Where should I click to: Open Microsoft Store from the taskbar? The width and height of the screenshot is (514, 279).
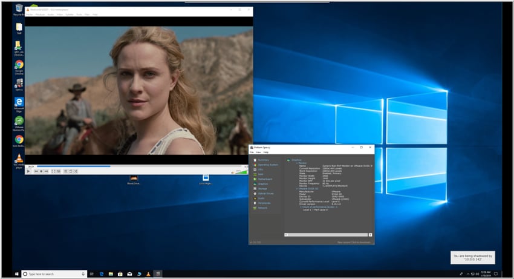pyautogui.click(x=120, y=274)
